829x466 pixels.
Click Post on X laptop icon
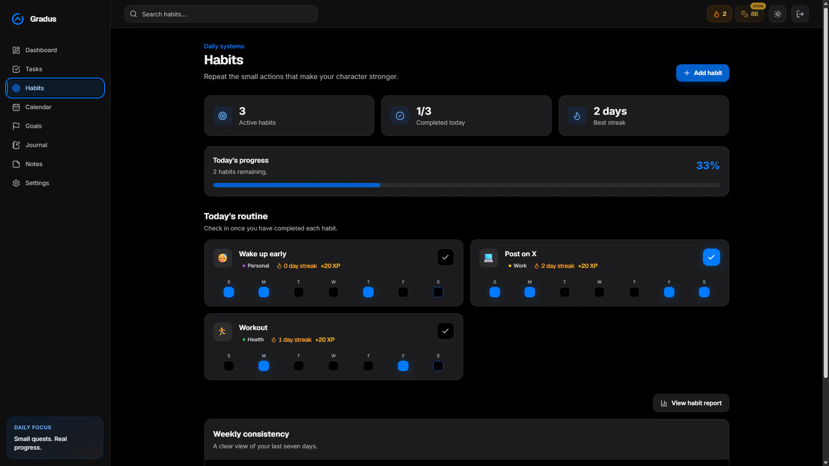[488, 258]
